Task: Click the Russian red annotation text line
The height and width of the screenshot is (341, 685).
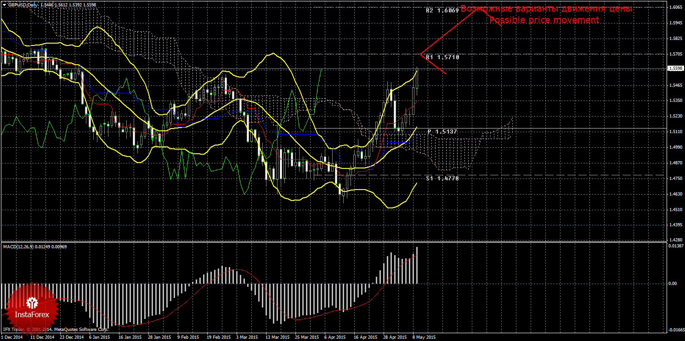Action: click(x=547, y=9)
